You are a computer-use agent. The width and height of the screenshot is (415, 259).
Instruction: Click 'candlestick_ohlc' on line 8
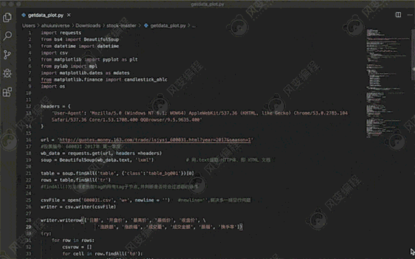[145, 80]
